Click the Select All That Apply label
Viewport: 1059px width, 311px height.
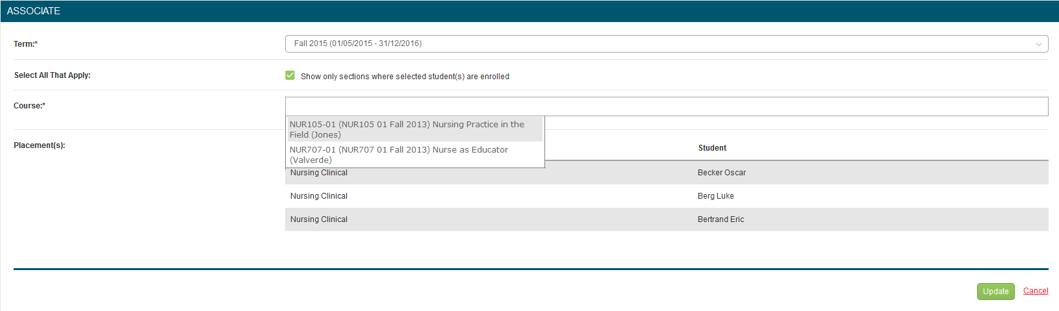[x=53, y=75]
